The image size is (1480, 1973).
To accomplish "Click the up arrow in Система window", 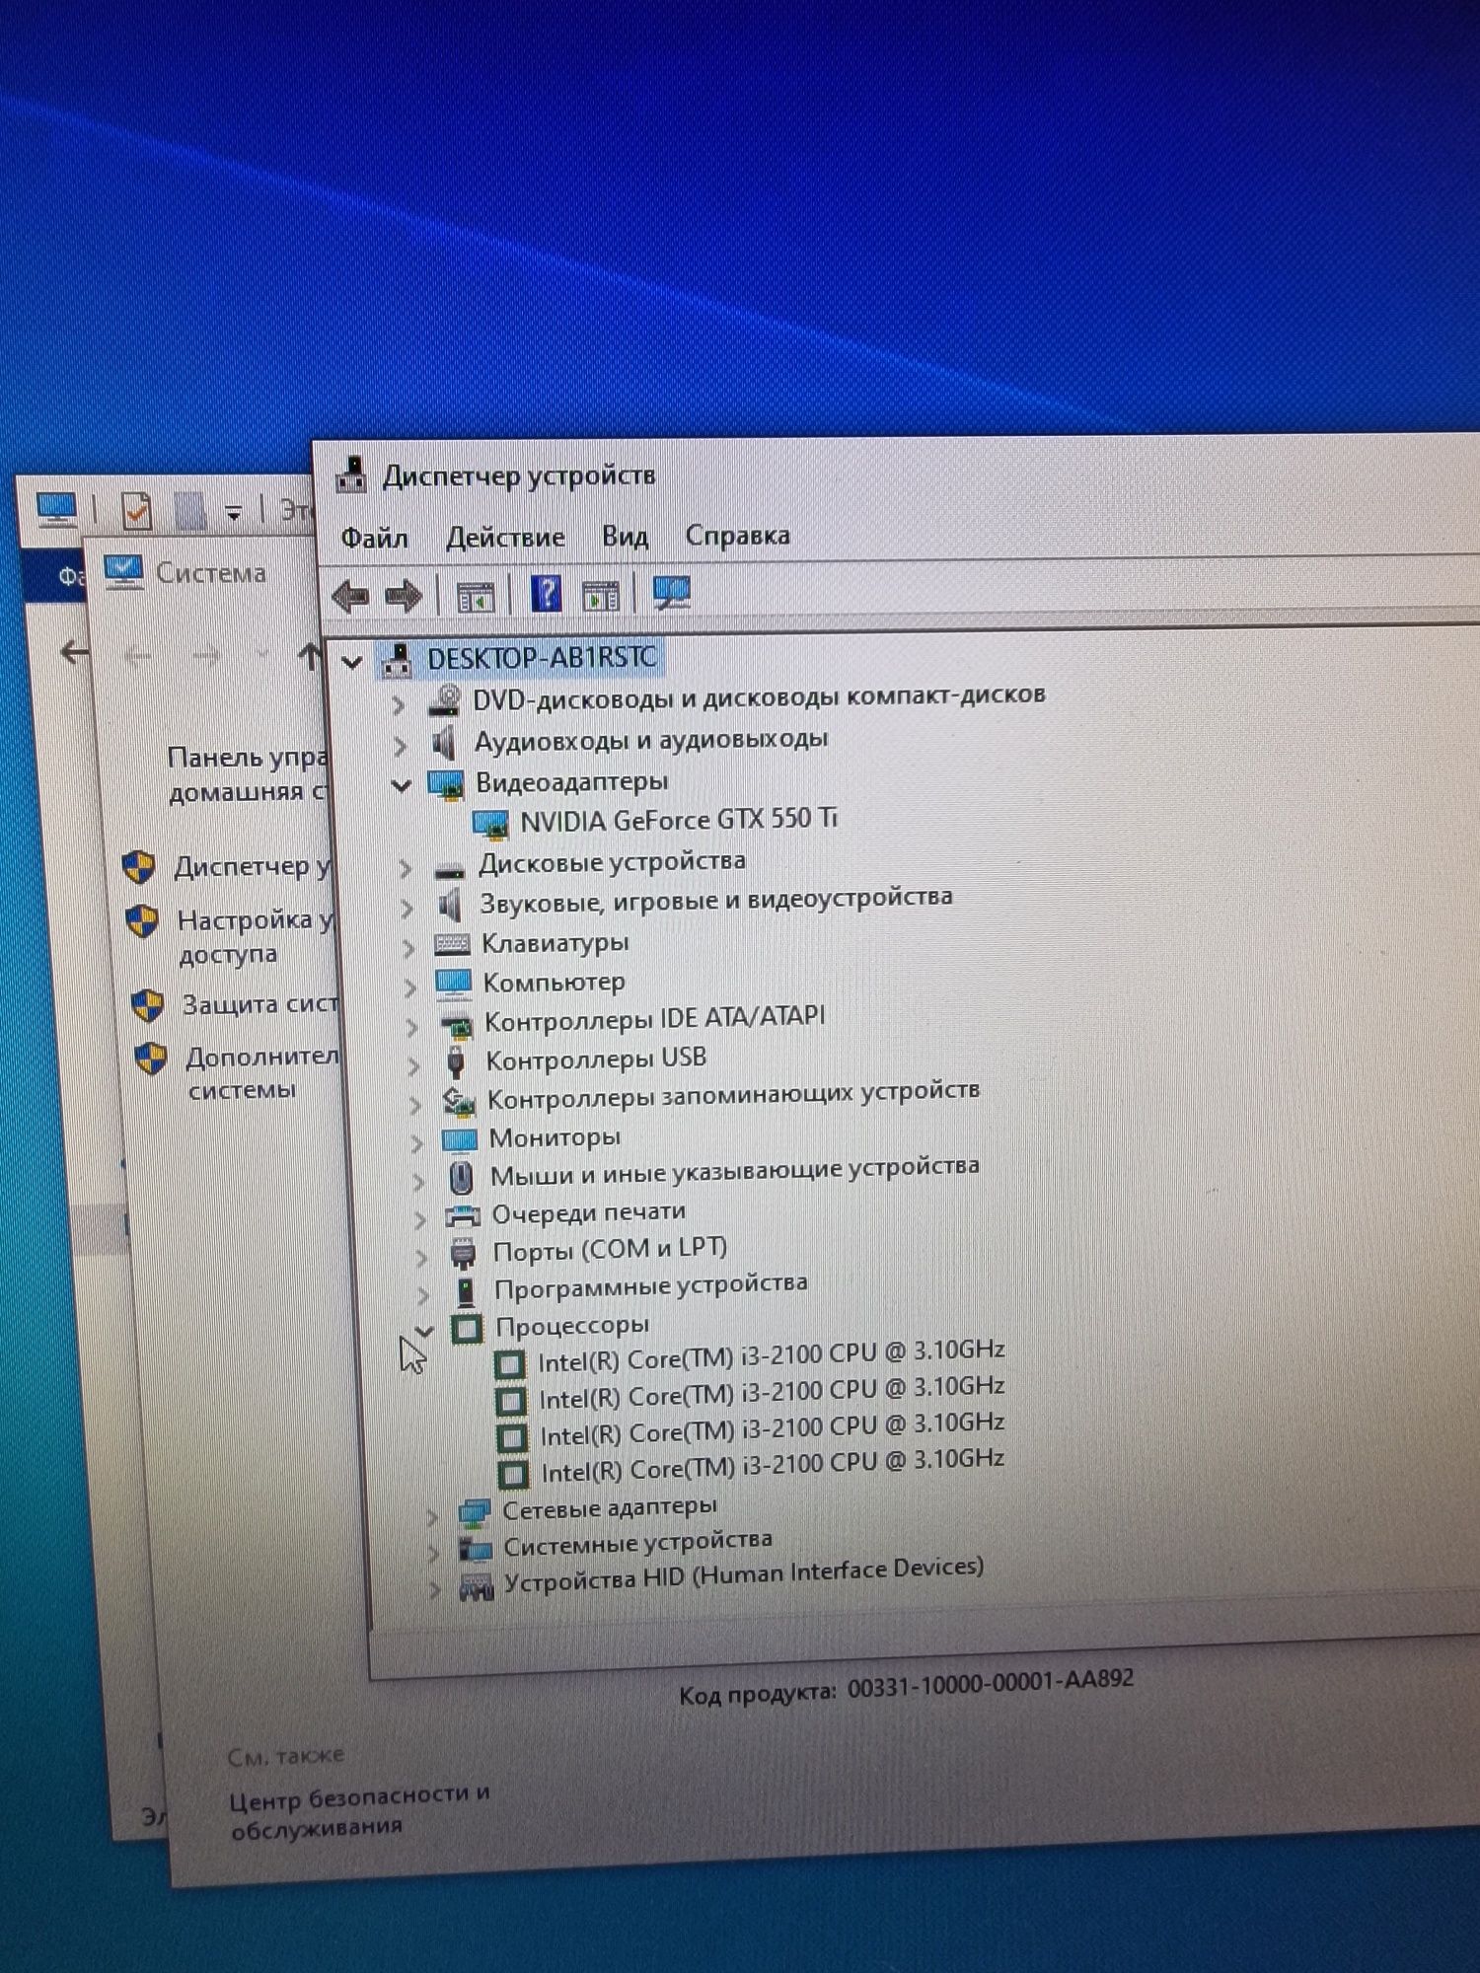I will pyautogui.click(x=310, y=655).
